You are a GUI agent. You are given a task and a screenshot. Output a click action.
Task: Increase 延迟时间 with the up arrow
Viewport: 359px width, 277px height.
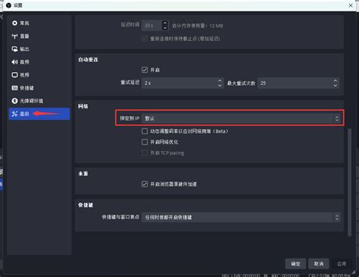click(x=165, y=23)
